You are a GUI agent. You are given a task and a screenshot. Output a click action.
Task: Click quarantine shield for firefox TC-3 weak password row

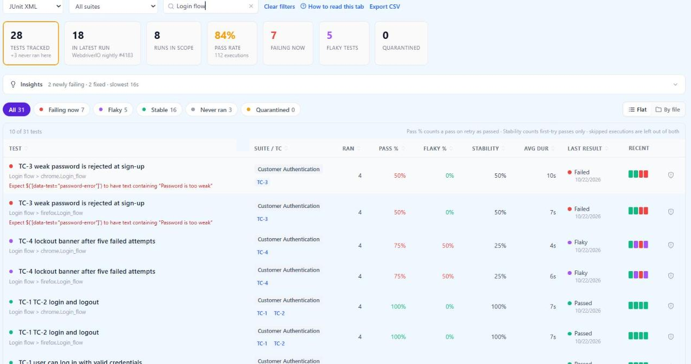pyautogui.click(x=671, y=212)
